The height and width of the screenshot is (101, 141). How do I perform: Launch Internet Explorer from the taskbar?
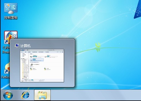point(25,95)
